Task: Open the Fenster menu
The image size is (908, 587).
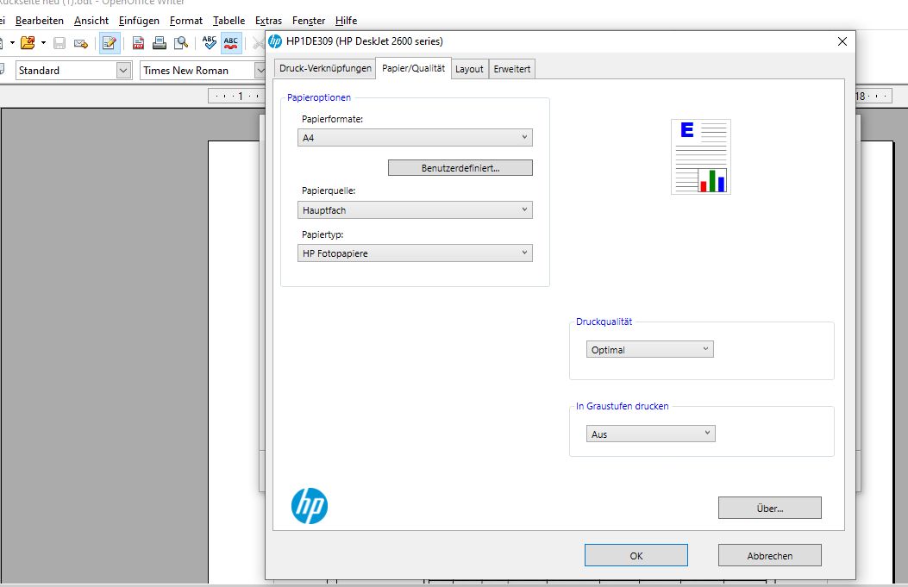Action: pyautogui.click(x=309, y=21)
